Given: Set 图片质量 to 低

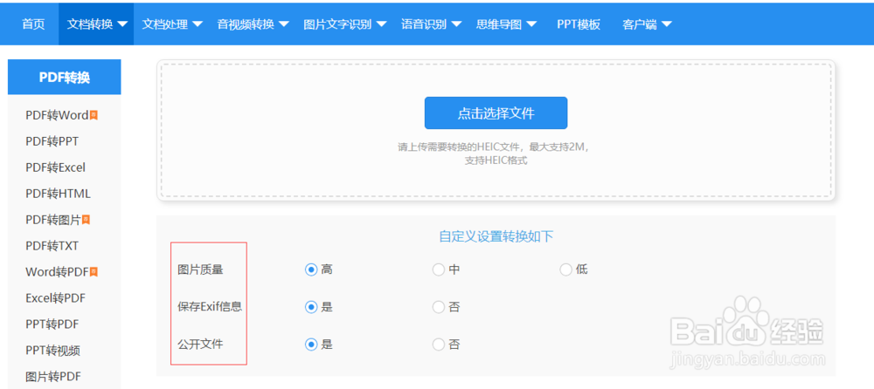Looking at the screenshot, I should (565, 270).
